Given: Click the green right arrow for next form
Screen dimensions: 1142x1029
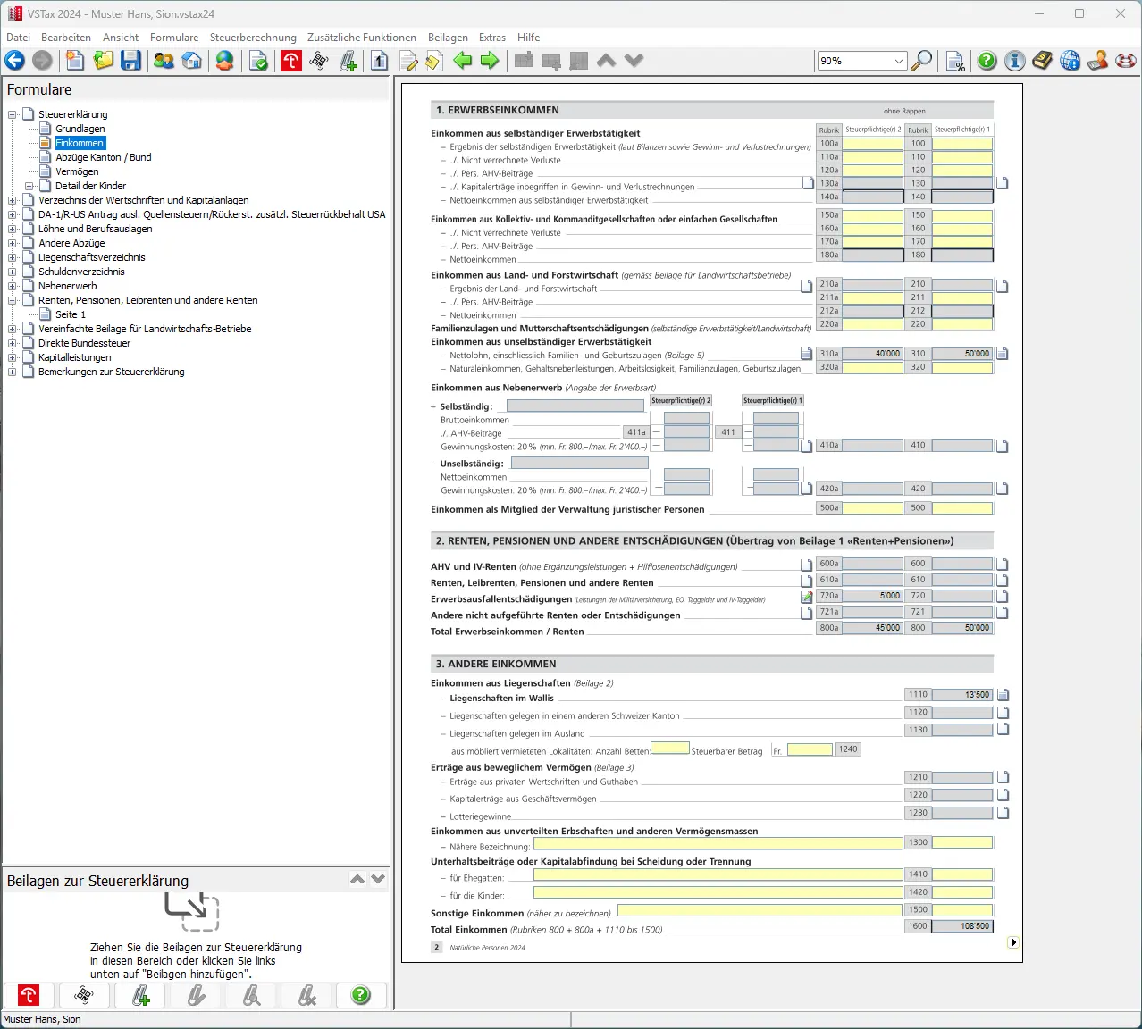Looking at the screenshot, I should (490, 61).
